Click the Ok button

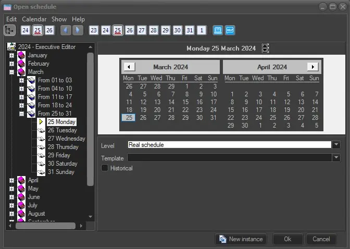pos(287,239)
